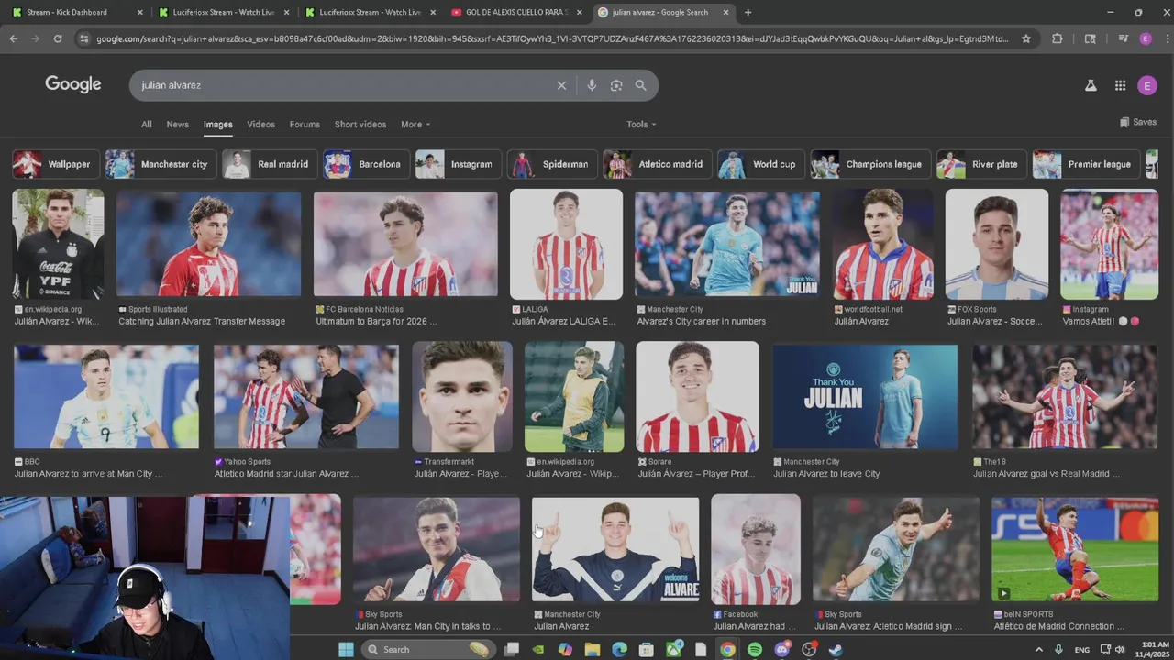Open File Explorer from the taskbar
Screen dimensions: 1174x660
[x=593, y=649]
